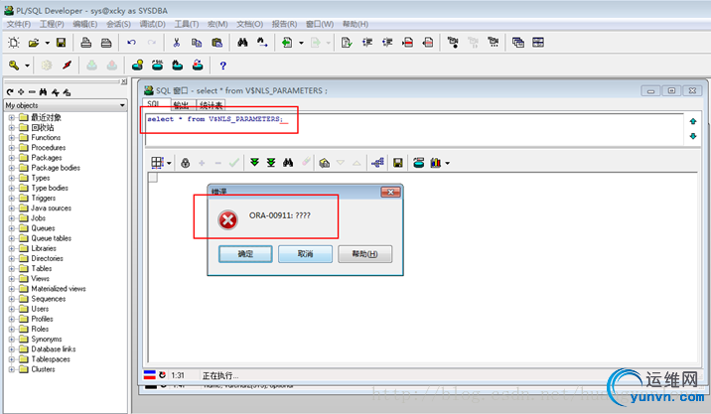Click the previous SQL up arrow beside editor

pyautogui.click(x=693, y=121)
